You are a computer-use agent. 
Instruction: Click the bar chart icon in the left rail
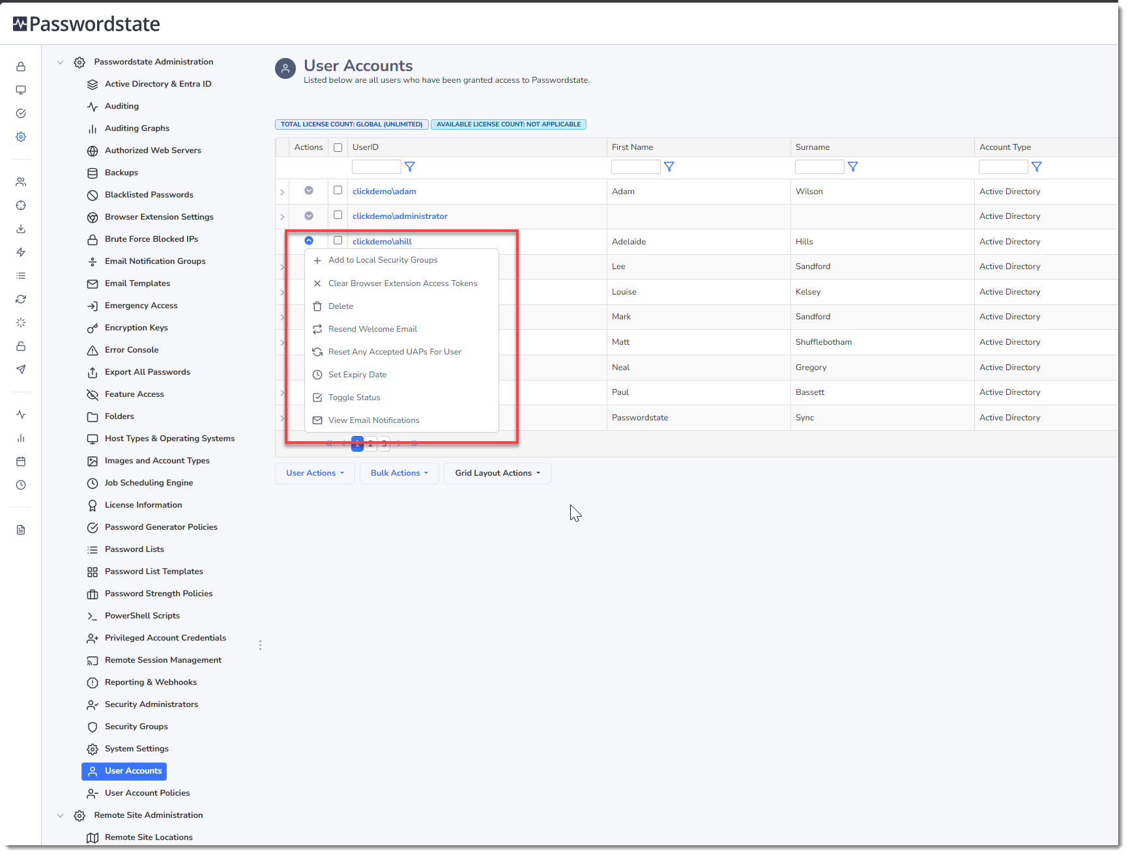[x=21, y=438]
